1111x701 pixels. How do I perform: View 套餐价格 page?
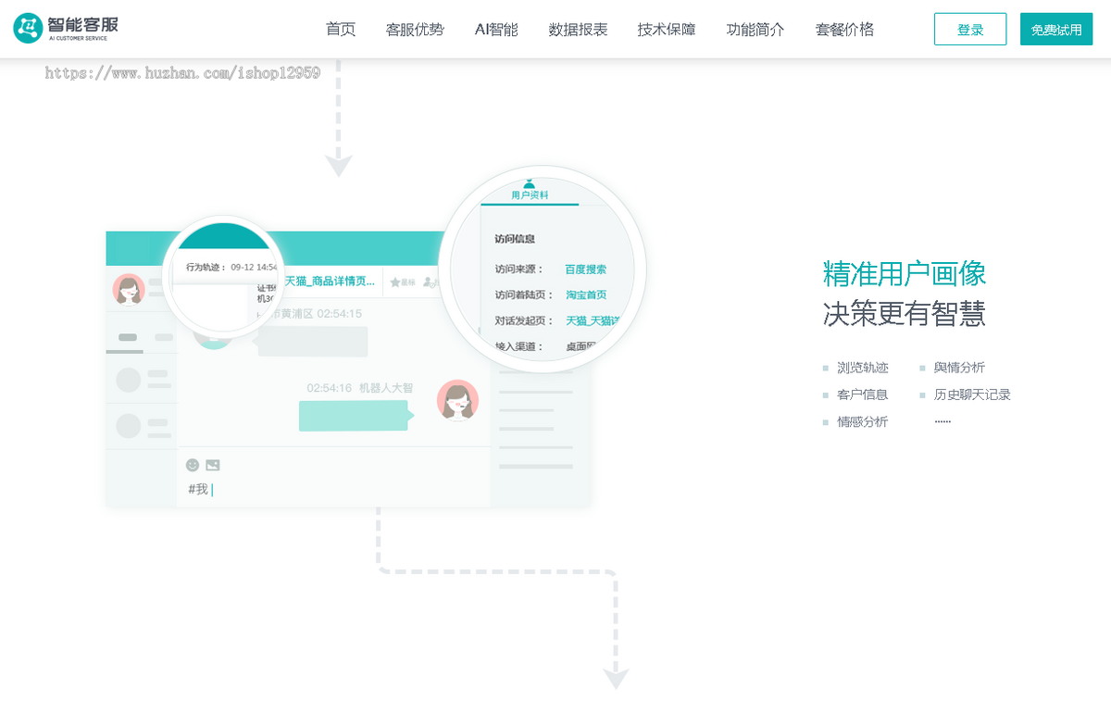(844, 30)
